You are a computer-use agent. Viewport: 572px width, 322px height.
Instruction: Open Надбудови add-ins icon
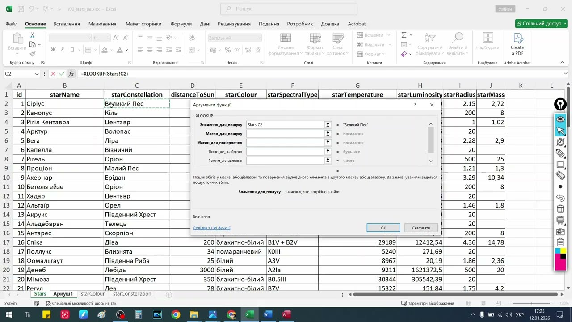[488, 42]
